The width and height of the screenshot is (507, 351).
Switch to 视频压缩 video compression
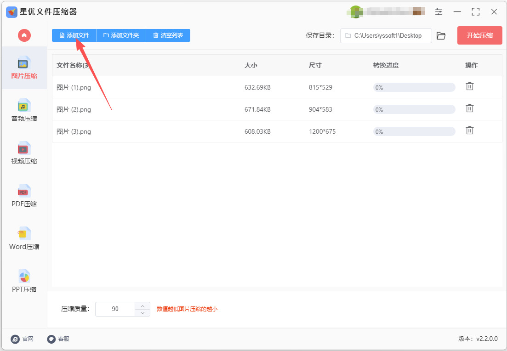coord(24,153)
